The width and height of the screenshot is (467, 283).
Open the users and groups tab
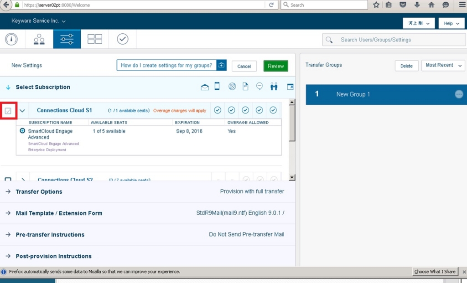[x=39, y=39]
